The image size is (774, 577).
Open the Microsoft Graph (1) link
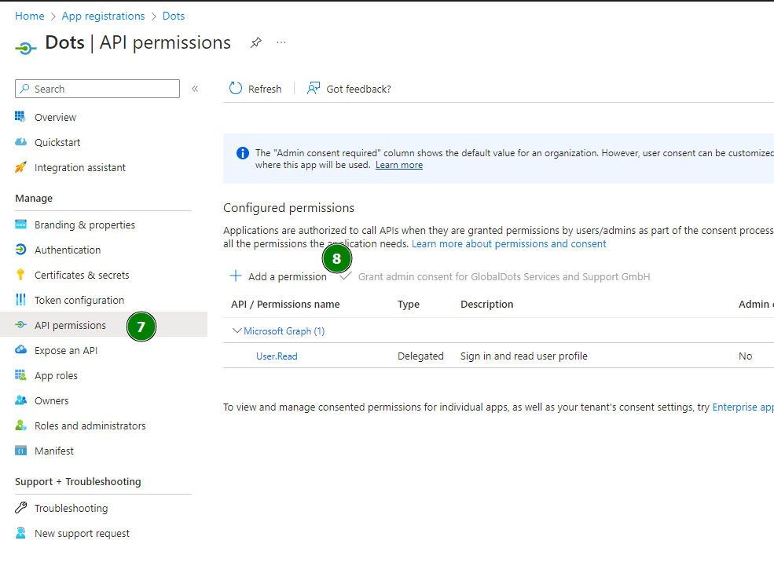284,331
